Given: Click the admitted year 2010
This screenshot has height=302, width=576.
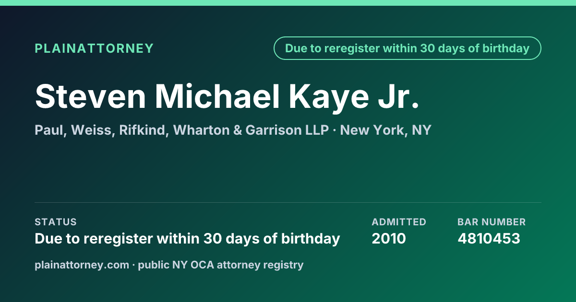Looking at the screenshot, I should click(389, 239).
